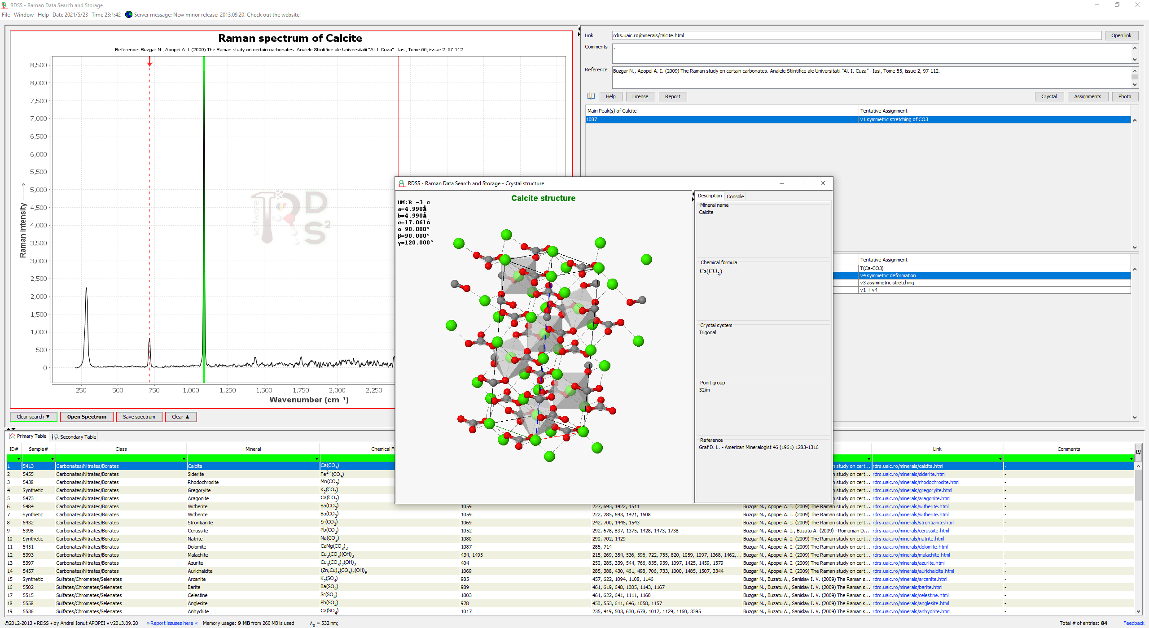This screenshot has height=628, width=1149.
Task: Expand table pane with up arrow
Action: [x=8, y=429]
